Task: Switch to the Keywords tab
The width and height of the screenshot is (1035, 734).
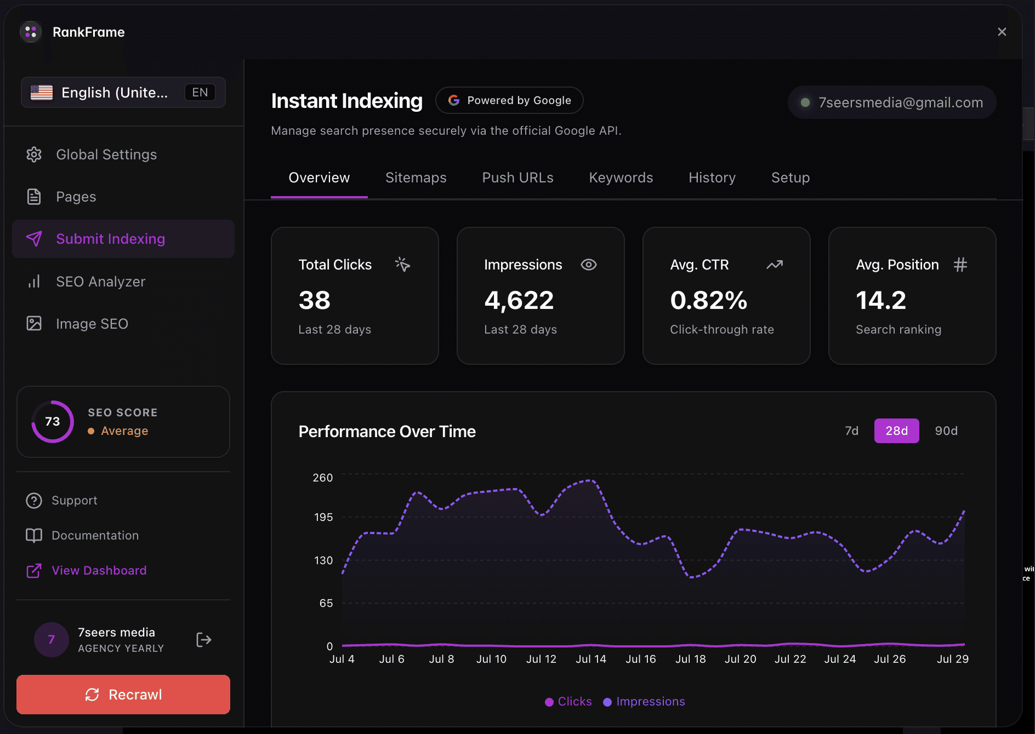Action: (x=621, y=178)
